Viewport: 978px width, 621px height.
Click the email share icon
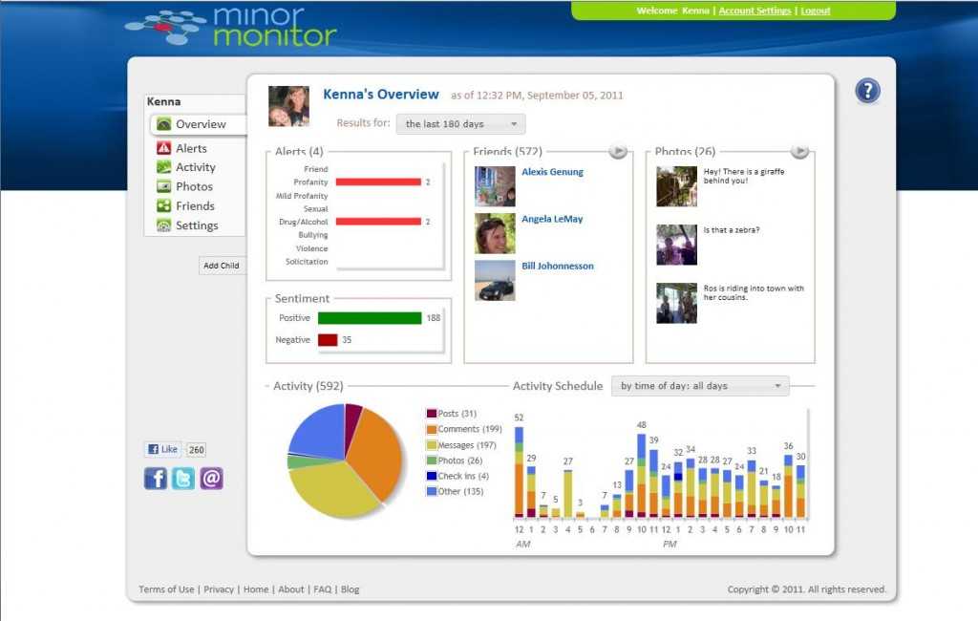tap(212, 479)
